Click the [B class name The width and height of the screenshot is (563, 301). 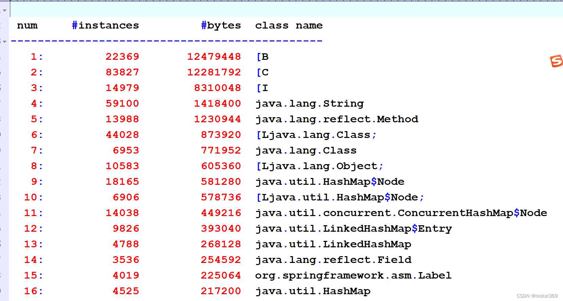262,57
